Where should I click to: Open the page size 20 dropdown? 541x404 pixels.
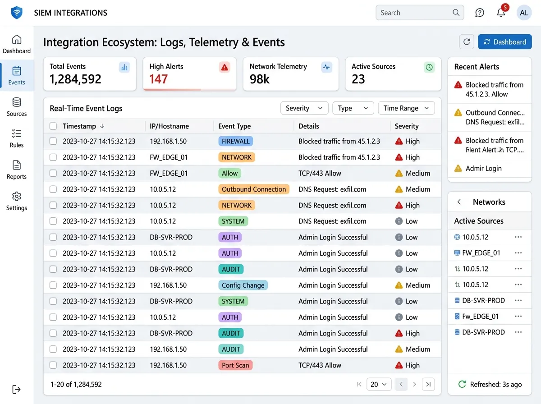(379, 384)
